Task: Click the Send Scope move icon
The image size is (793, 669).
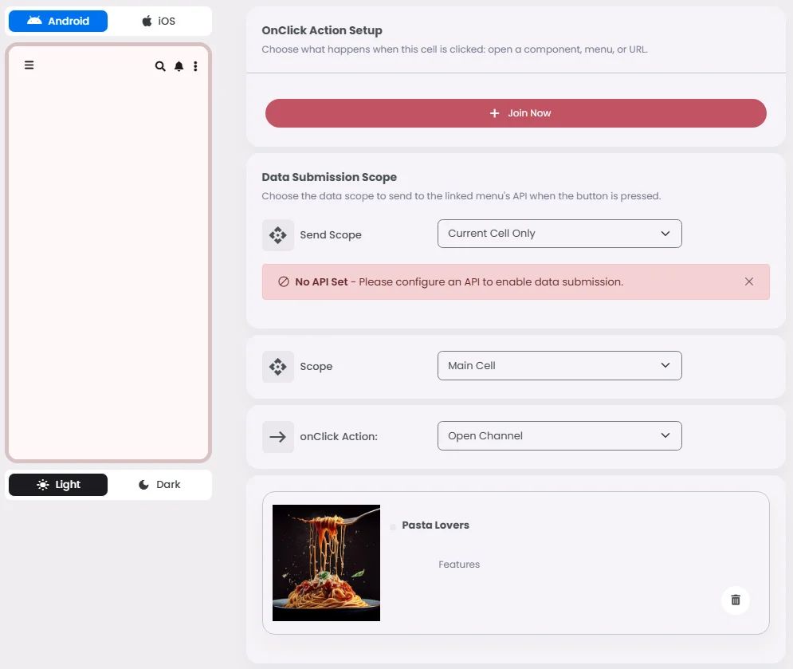Action: [277, 234]
